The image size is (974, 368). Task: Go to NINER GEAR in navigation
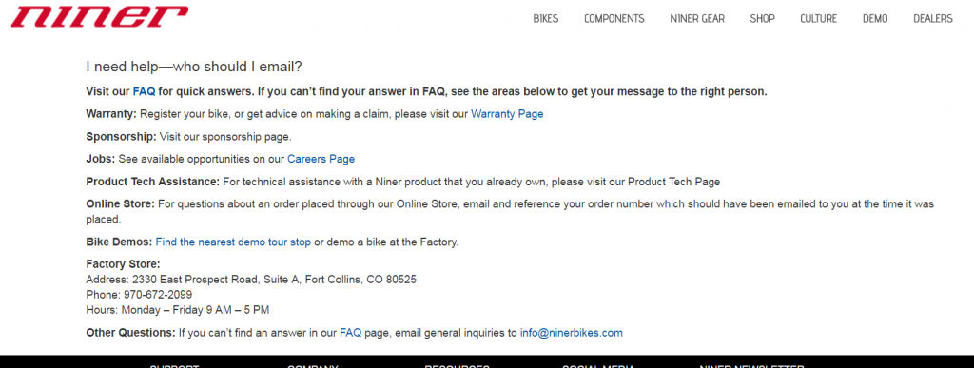click(x=697, y=19)
